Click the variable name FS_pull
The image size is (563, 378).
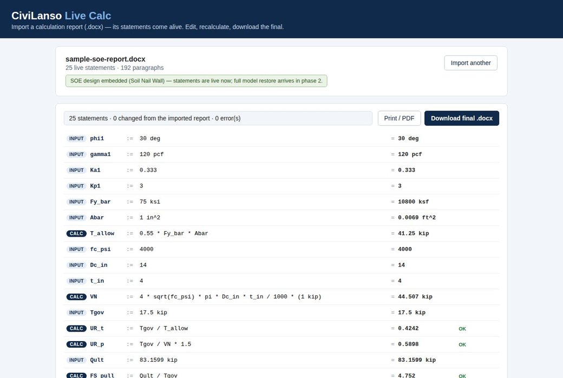point(102,375)
